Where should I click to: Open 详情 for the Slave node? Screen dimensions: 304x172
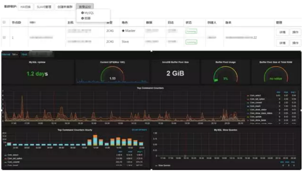(x=282, y=43)
